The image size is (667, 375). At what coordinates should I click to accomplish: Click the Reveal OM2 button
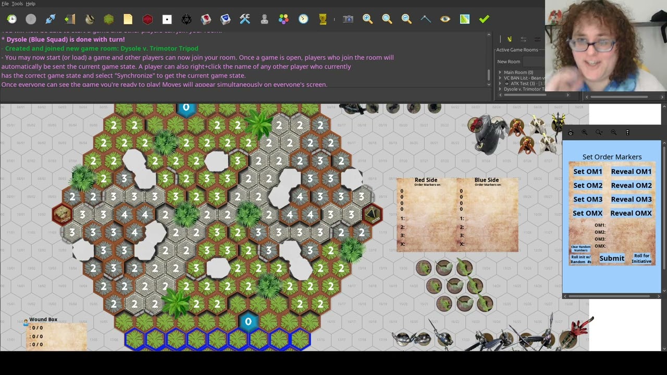(631, 185)
